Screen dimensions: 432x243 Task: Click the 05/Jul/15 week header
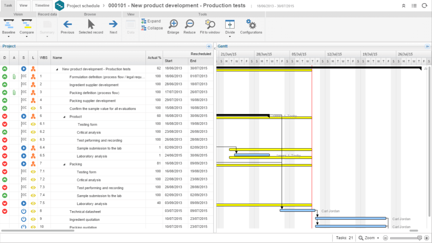pos(299,54)
